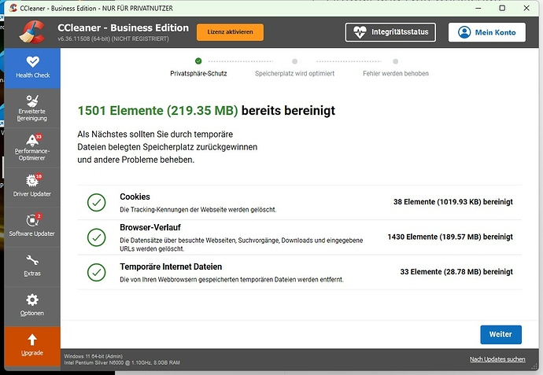The width and height of the screenshot is (543, 375).
Task: Open Optionen settings with gear icon
Action: [32, 307]
